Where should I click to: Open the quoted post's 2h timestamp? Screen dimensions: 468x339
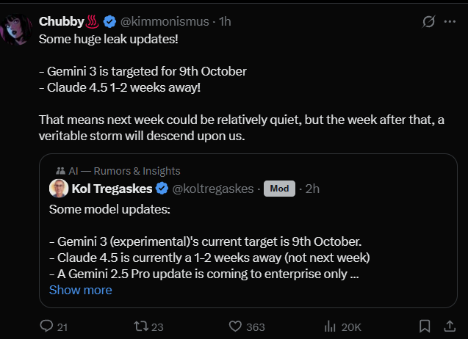click(x=312, y=189)
